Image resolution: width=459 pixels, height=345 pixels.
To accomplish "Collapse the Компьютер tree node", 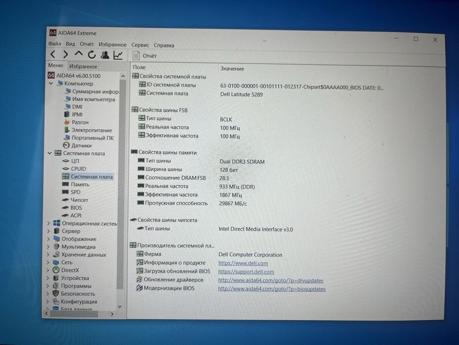I will click(x=51, y=84).
